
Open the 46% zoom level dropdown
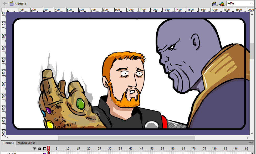point(240,3)
